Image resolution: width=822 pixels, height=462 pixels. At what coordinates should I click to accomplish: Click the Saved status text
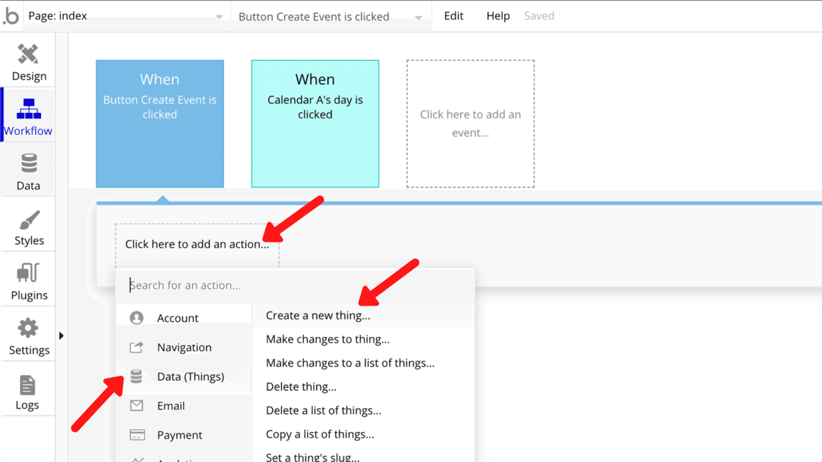(539, 16)
